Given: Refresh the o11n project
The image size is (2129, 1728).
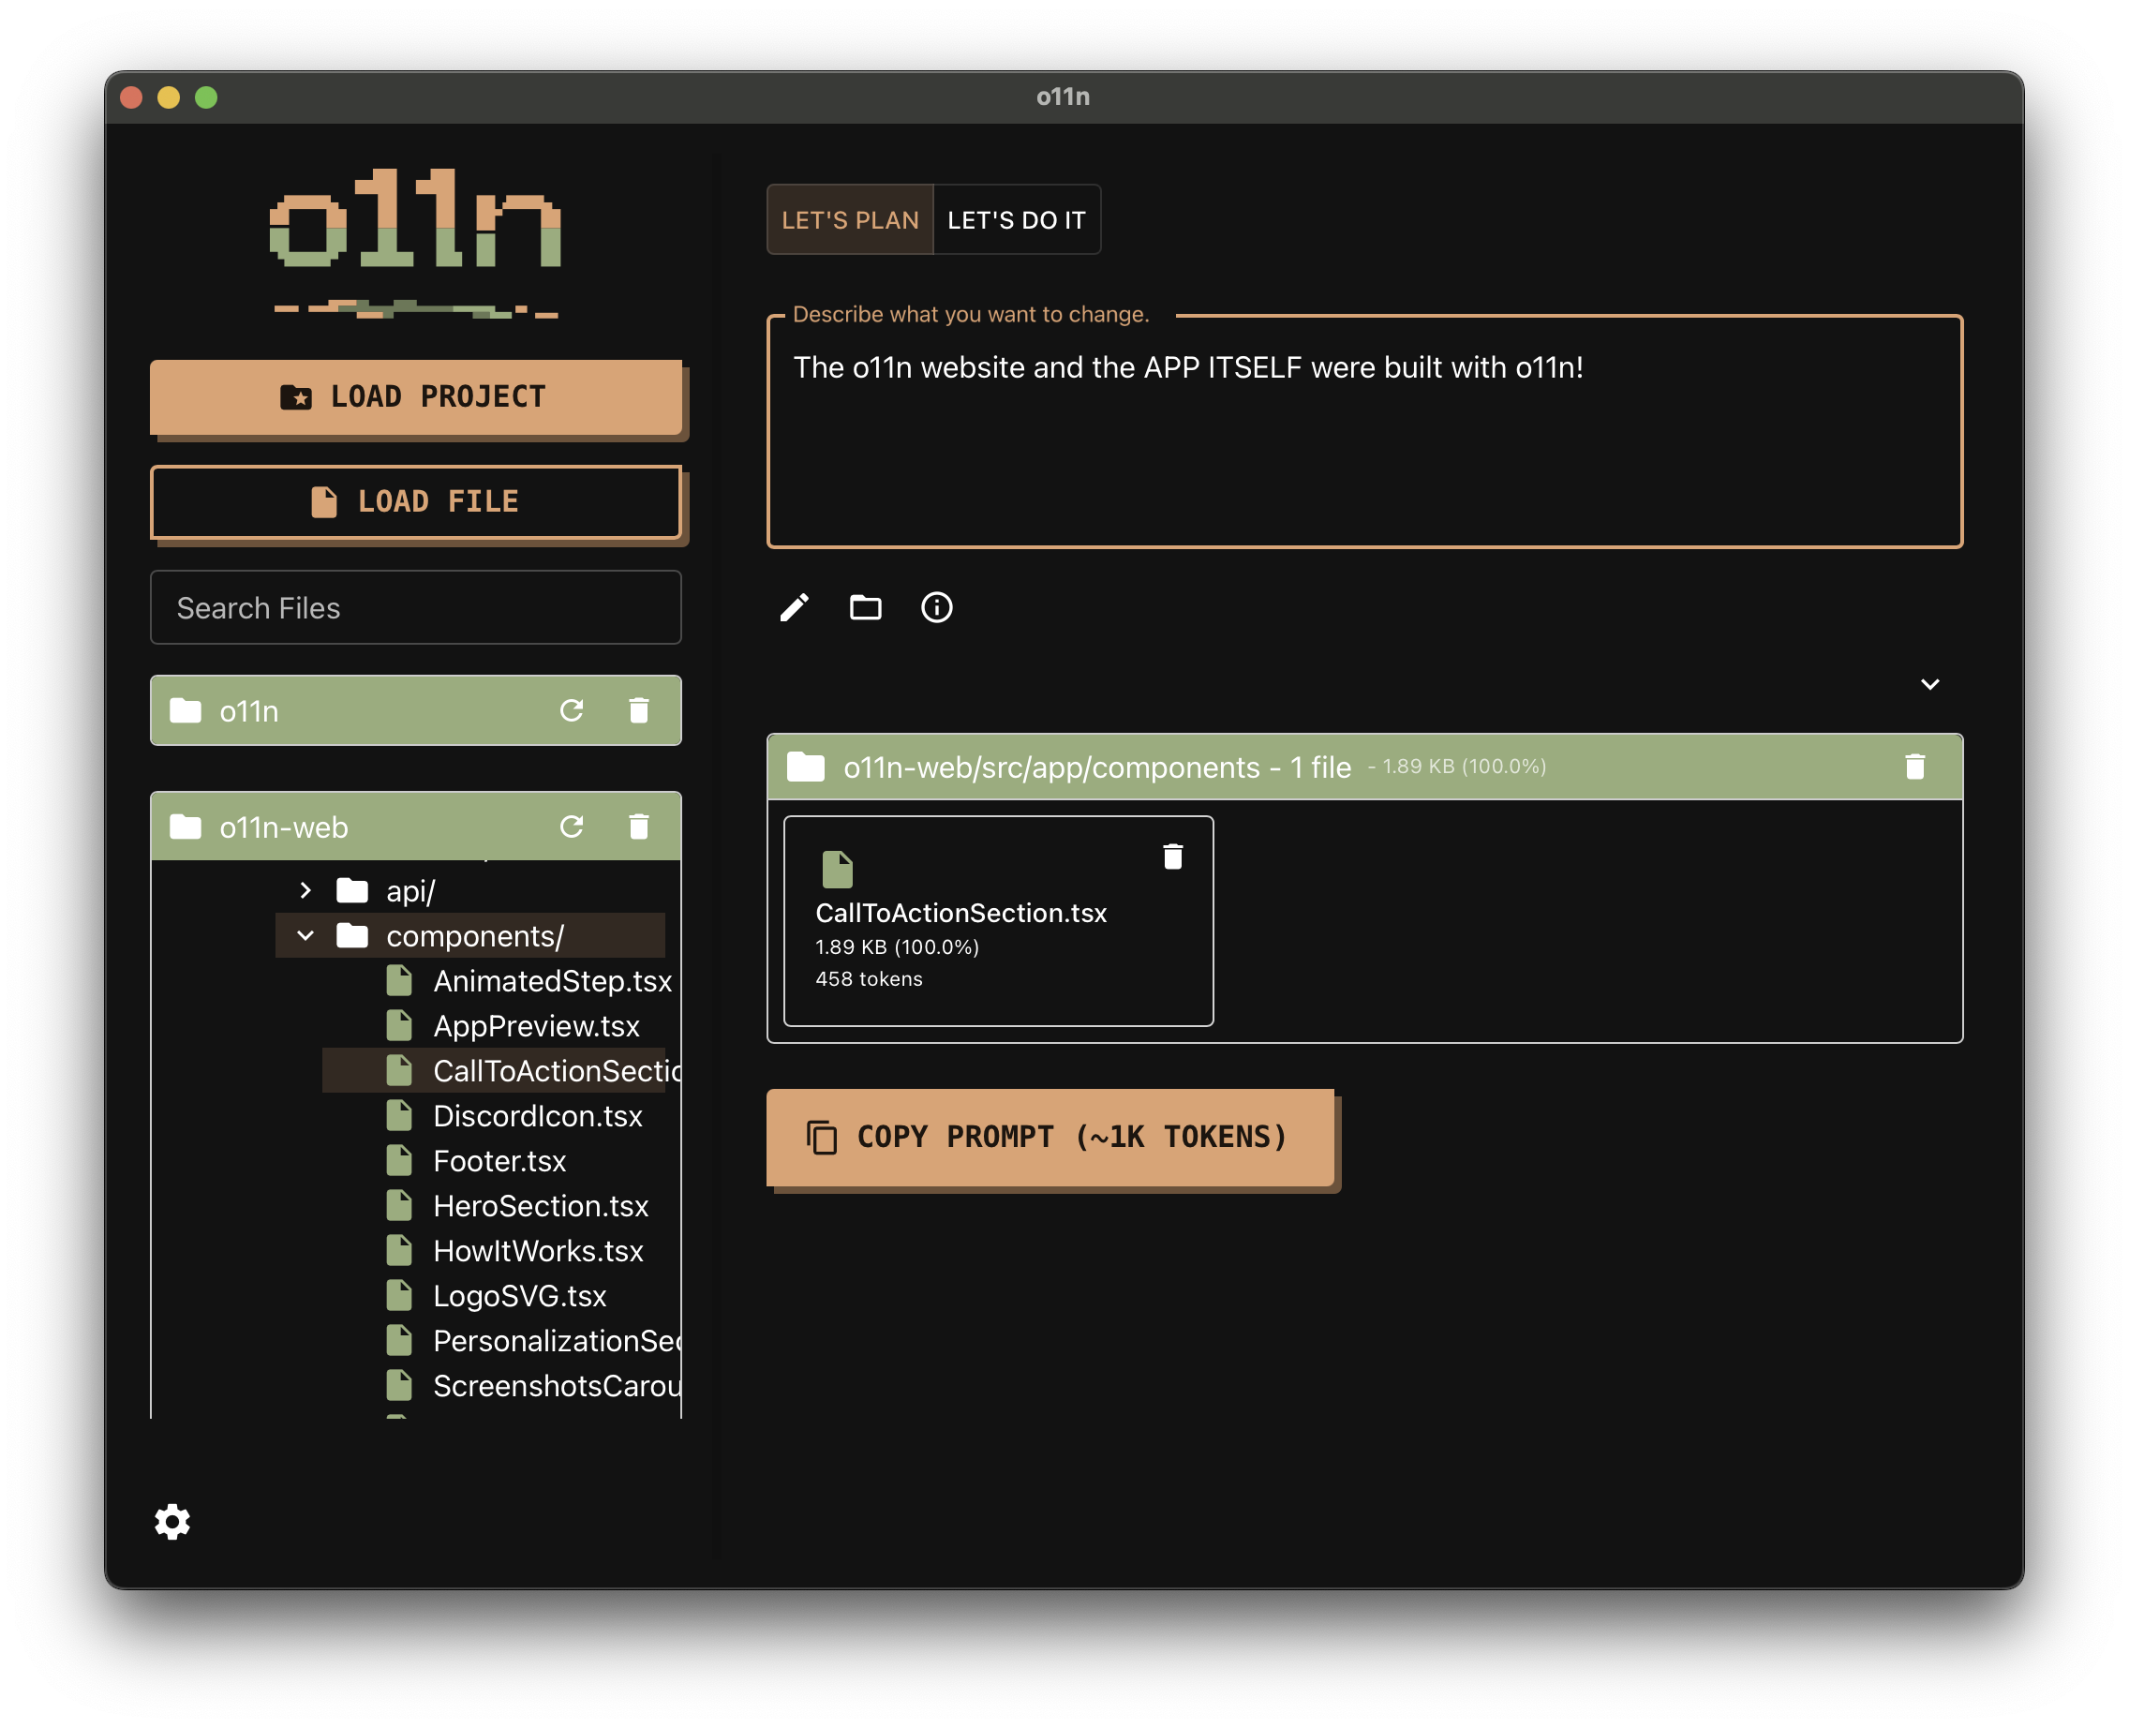Looking at the screenshot, I should click(572, 710).
